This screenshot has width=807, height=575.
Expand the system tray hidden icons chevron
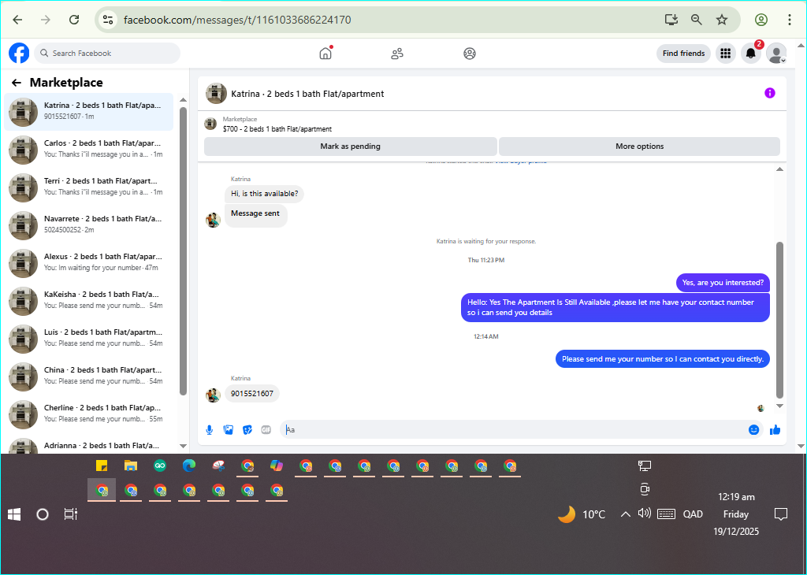coord(625,514)
